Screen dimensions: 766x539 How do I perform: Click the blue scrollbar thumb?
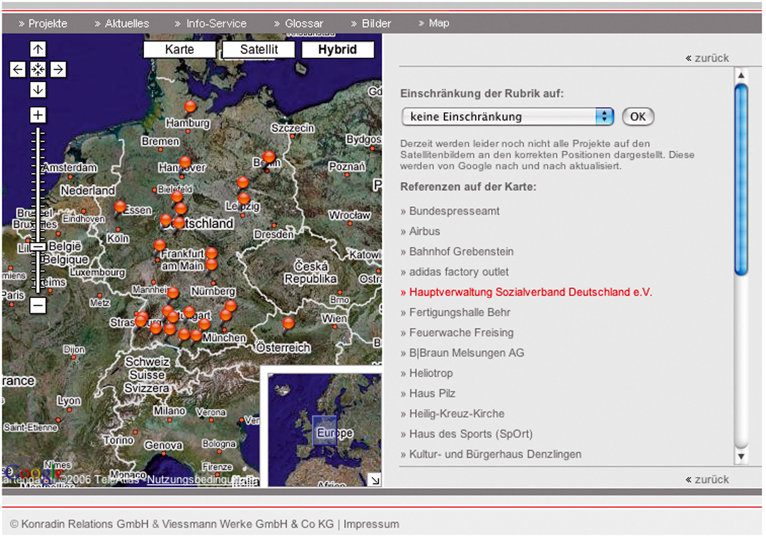[x=741, y=180]
